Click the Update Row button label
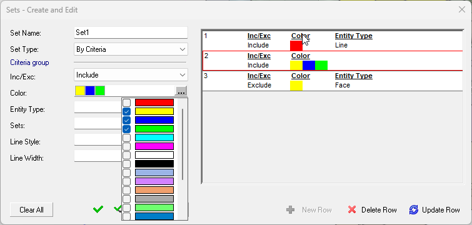The width and height of the screenshot is (472, 225). [441, 209]
